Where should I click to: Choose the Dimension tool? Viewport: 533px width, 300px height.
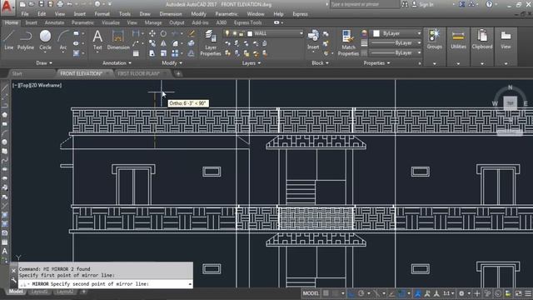pos(118,40)
